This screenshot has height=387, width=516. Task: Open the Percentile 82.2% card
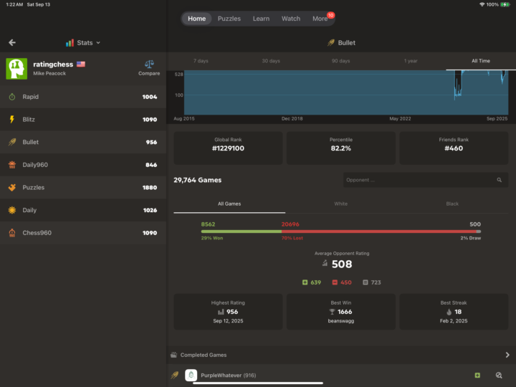(x=341, y=148)
